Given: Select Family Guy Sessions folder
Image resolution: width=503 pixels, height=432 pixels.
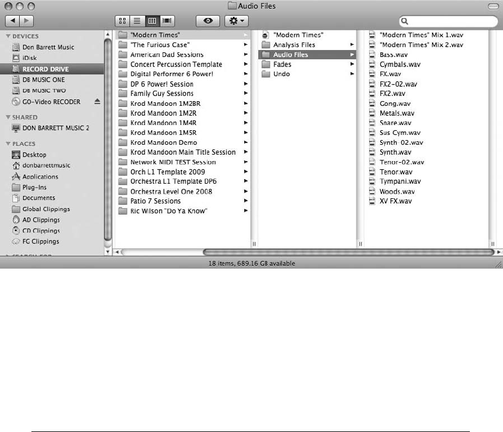Looking at the screenshot, I should [x=183, y=94].
